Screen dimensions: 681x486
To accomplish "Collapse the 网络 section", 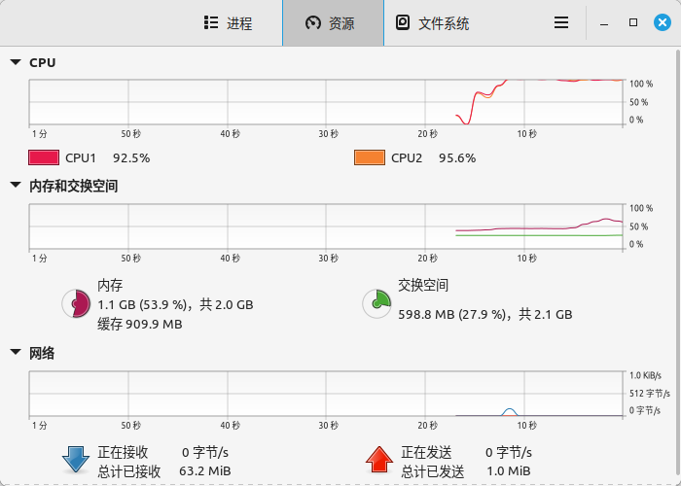I will tap(16, 352).
